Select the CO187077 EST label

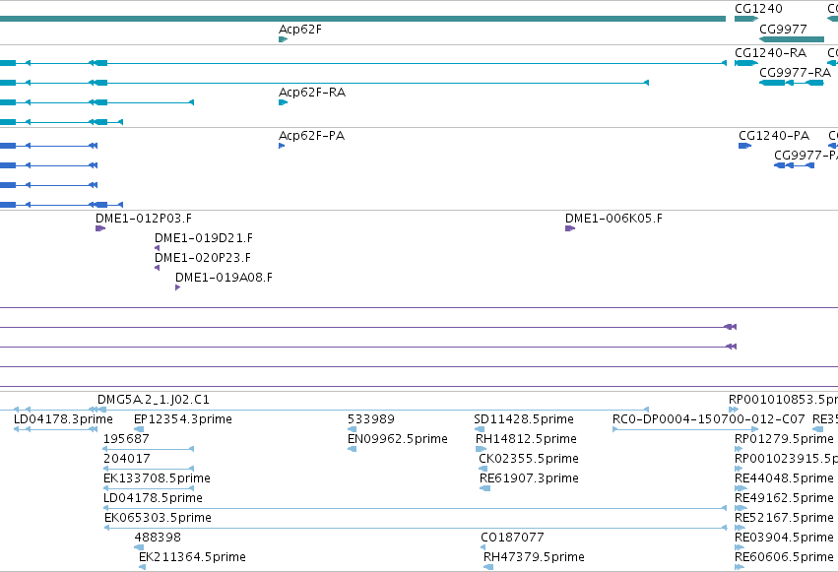point(512,538)
